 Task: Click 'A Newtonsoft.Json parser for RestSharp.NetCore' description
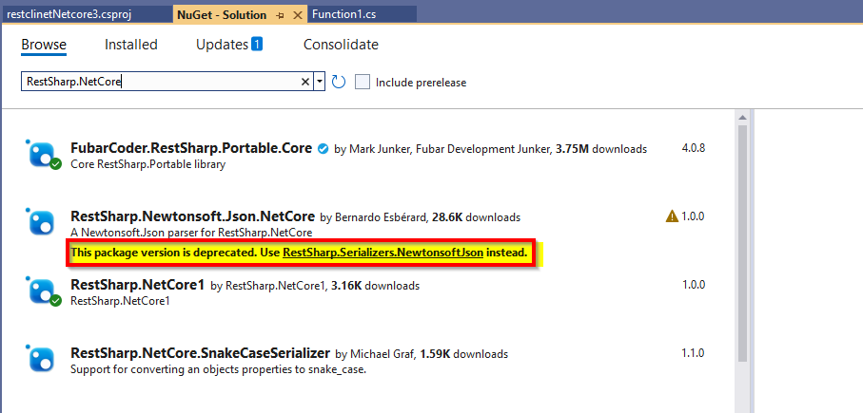coord(191,233)
